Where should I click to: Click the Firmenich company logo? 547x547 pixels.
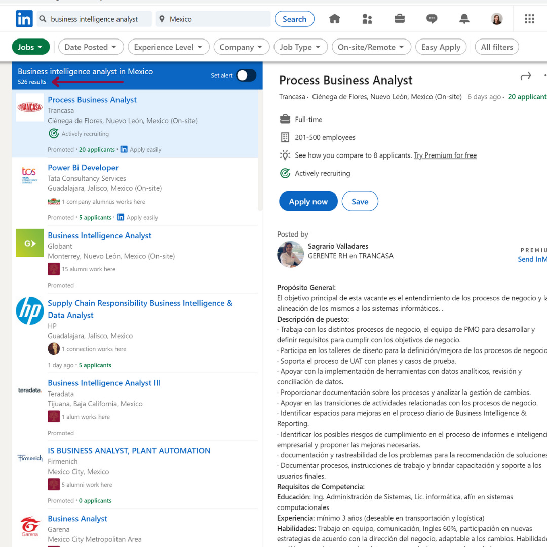click(x=30, y=458)
